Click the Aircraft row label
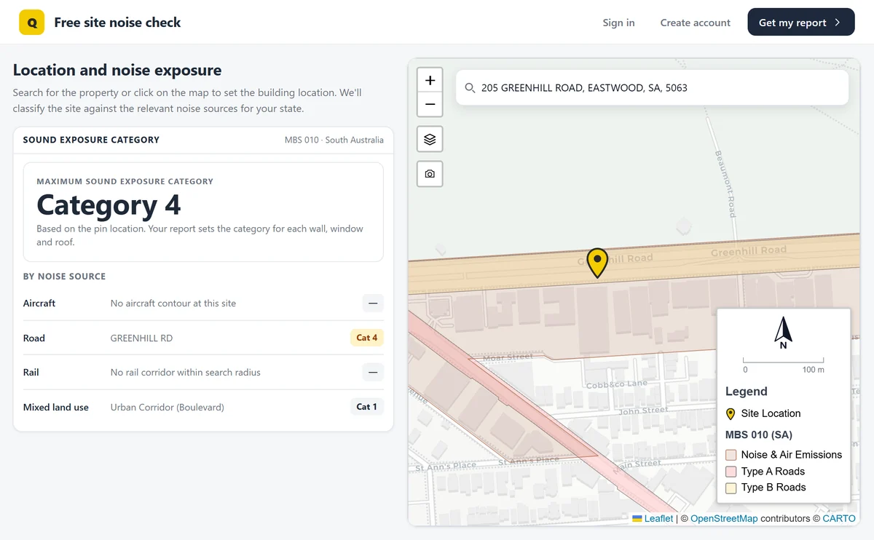This screenshot has width=874, height=540. (39, 303)
